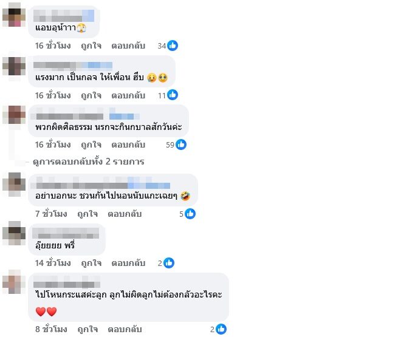Image resolution: width=415 pixels, height=337 pixels.
Task: Click ตอบกลับ under the ไปโหนกระแส comment
Action: click(125, 329)
